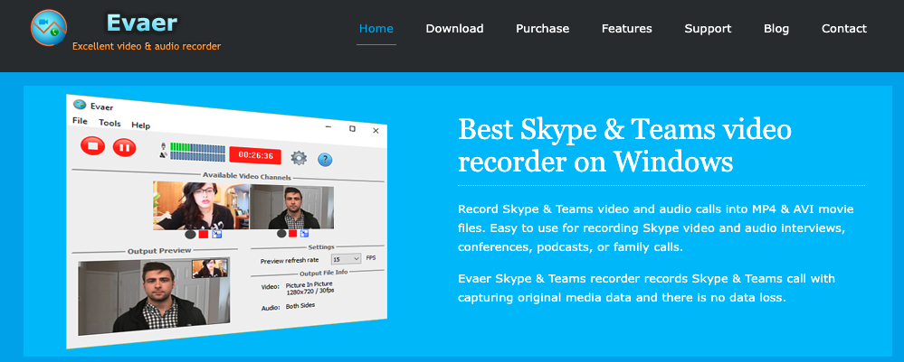Screen dimensions: 904x362
Task: Click the speaker icon below the microphone icon
Action: pos(164,154)
